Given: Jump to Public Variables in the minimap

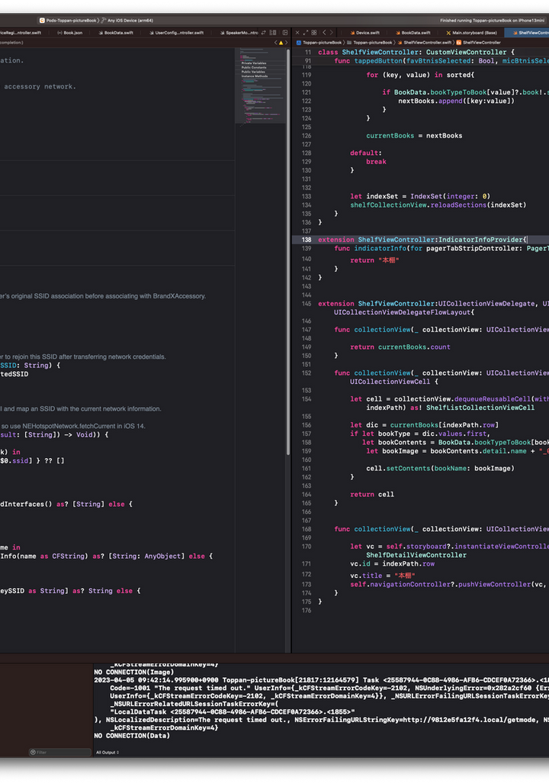Looking at the screenshot, I should [253, 72].
